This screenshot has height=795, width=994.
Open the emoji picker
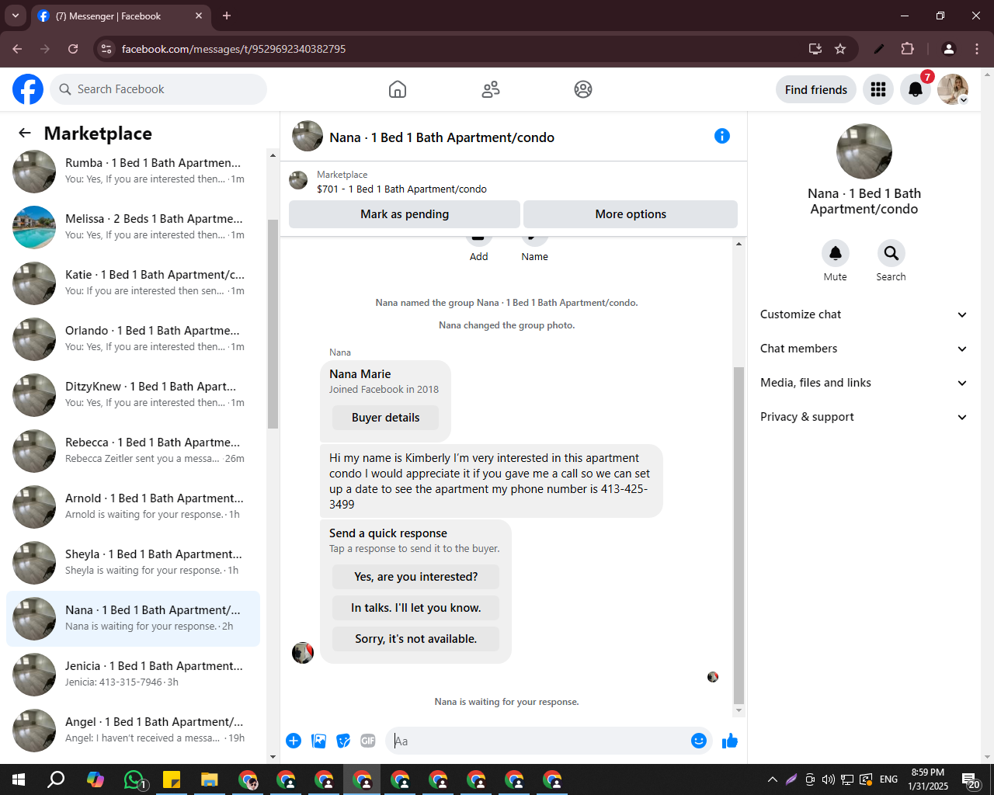[x=699, y=741]
